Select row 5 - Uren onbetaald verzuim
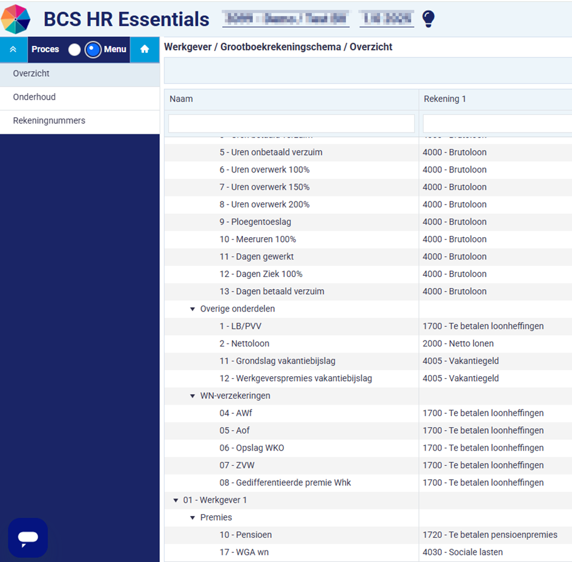Viewport: 572px width, 562px height. 368,152
